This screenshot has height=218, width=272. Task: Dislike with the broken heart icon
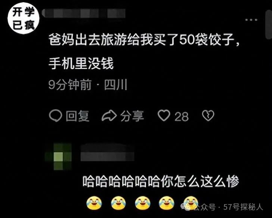208,116
